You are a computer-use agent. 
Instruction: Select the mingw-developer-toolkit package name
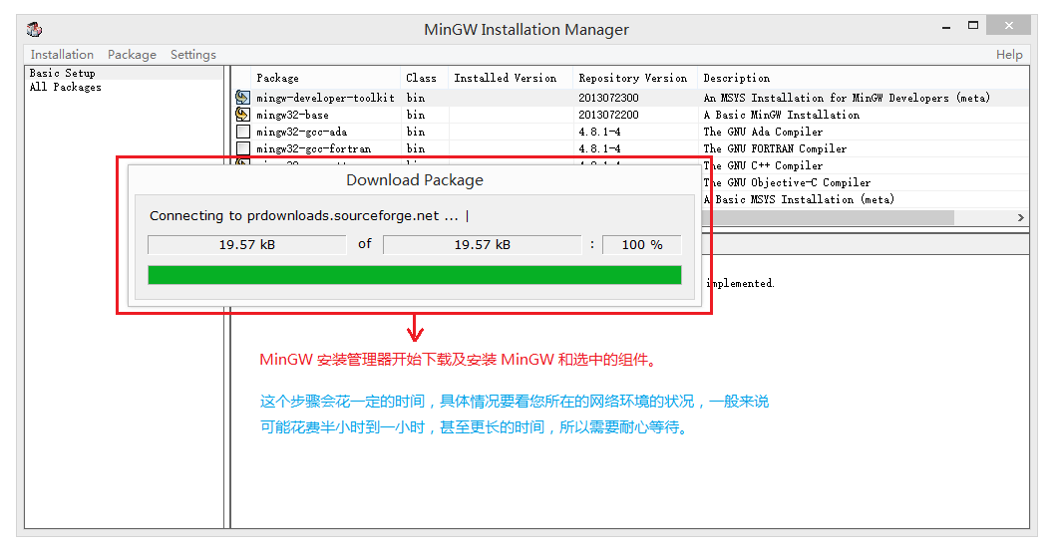point(325,98)
